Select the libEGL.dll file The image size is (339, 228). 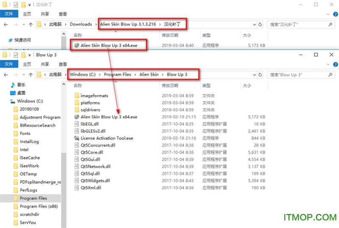coord(89,124)
